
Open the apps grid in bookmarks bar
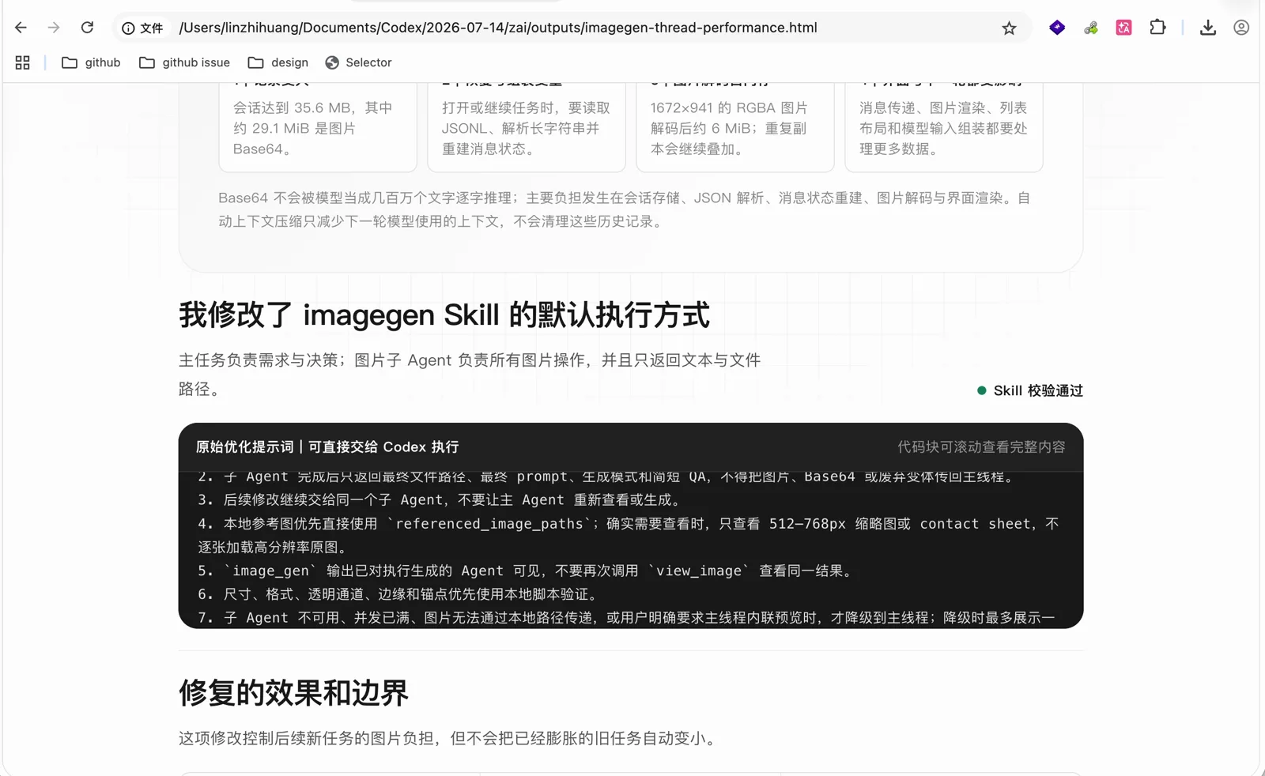pyautogui.click(x=22, y=62)
